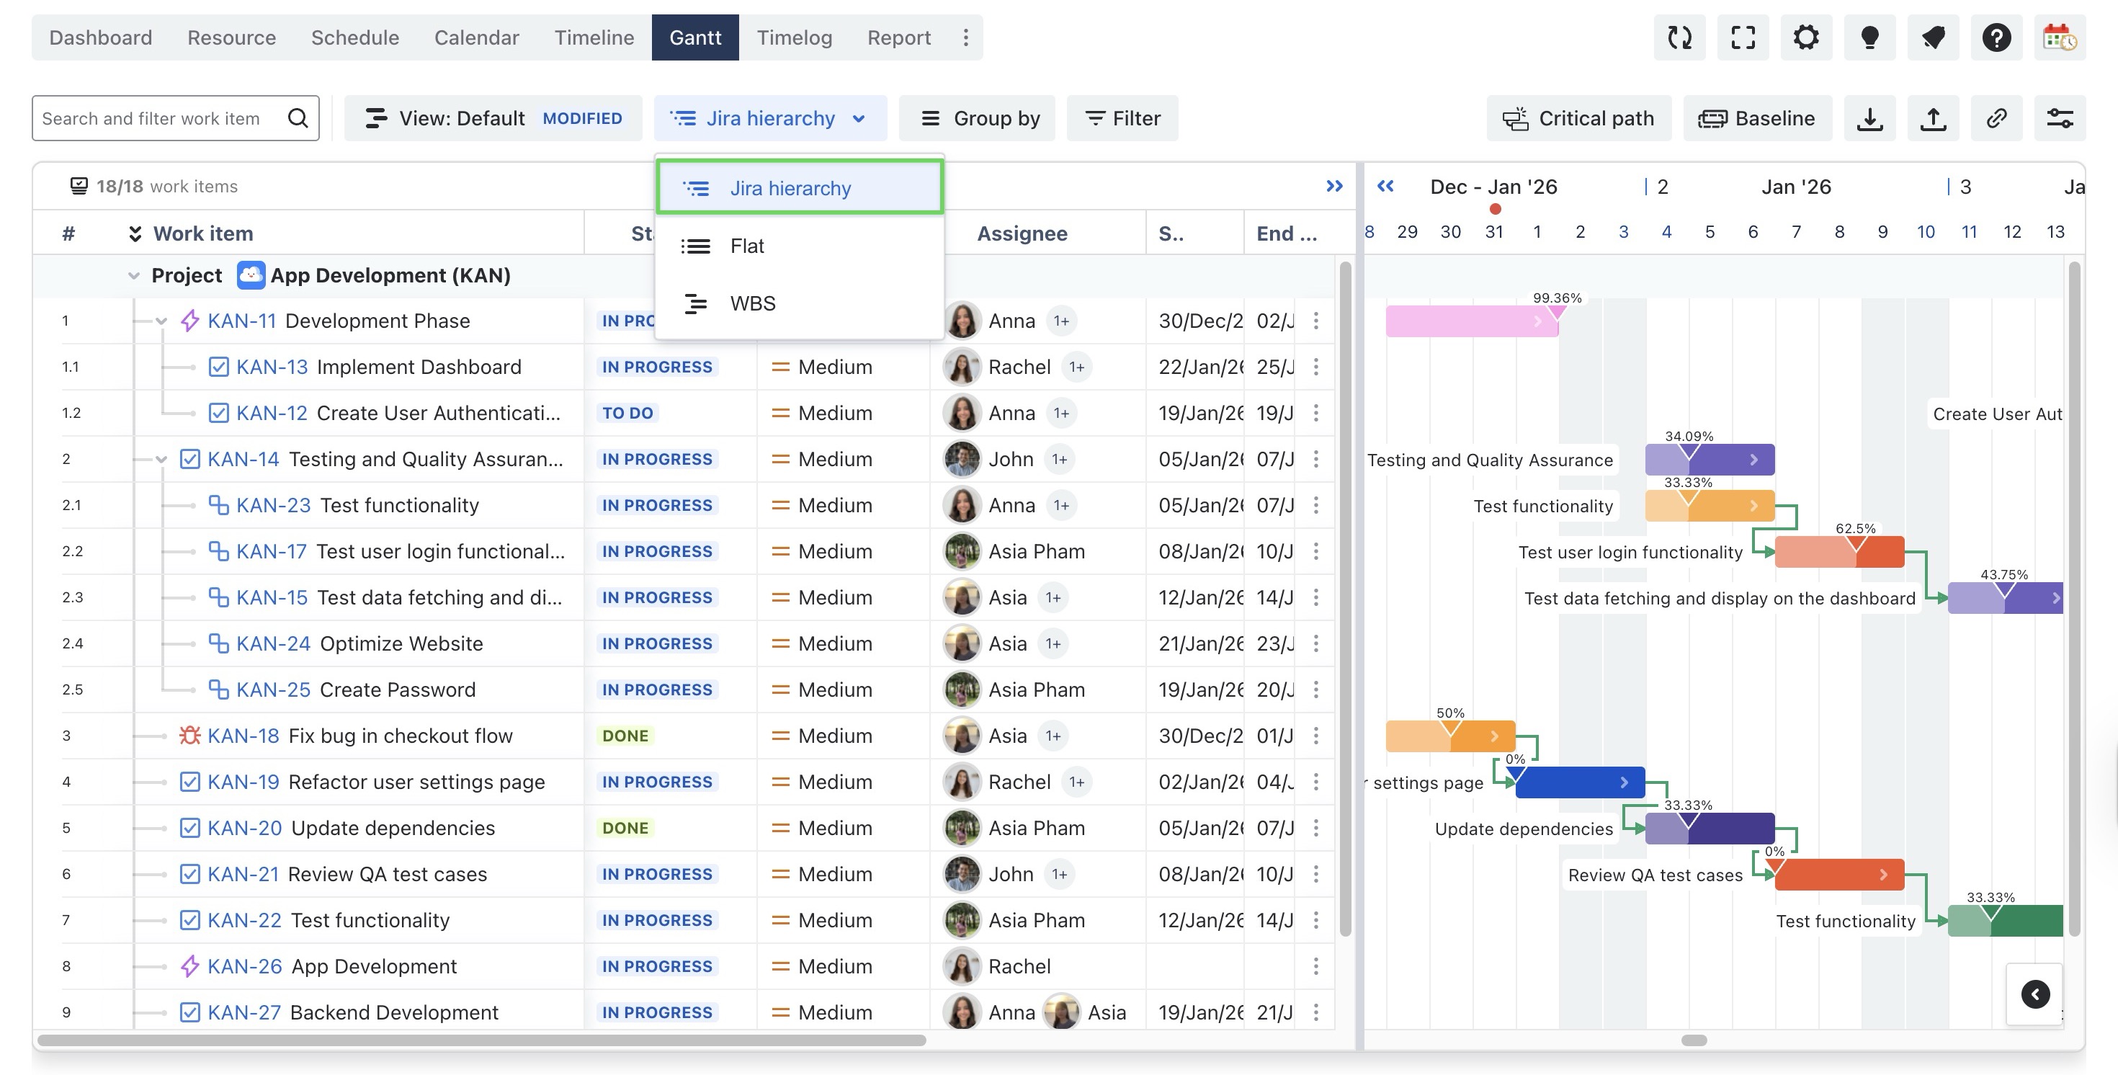Copy a share link using the link icon
Viewport: 2118px width, 1075px height.
pos(1996,117)
